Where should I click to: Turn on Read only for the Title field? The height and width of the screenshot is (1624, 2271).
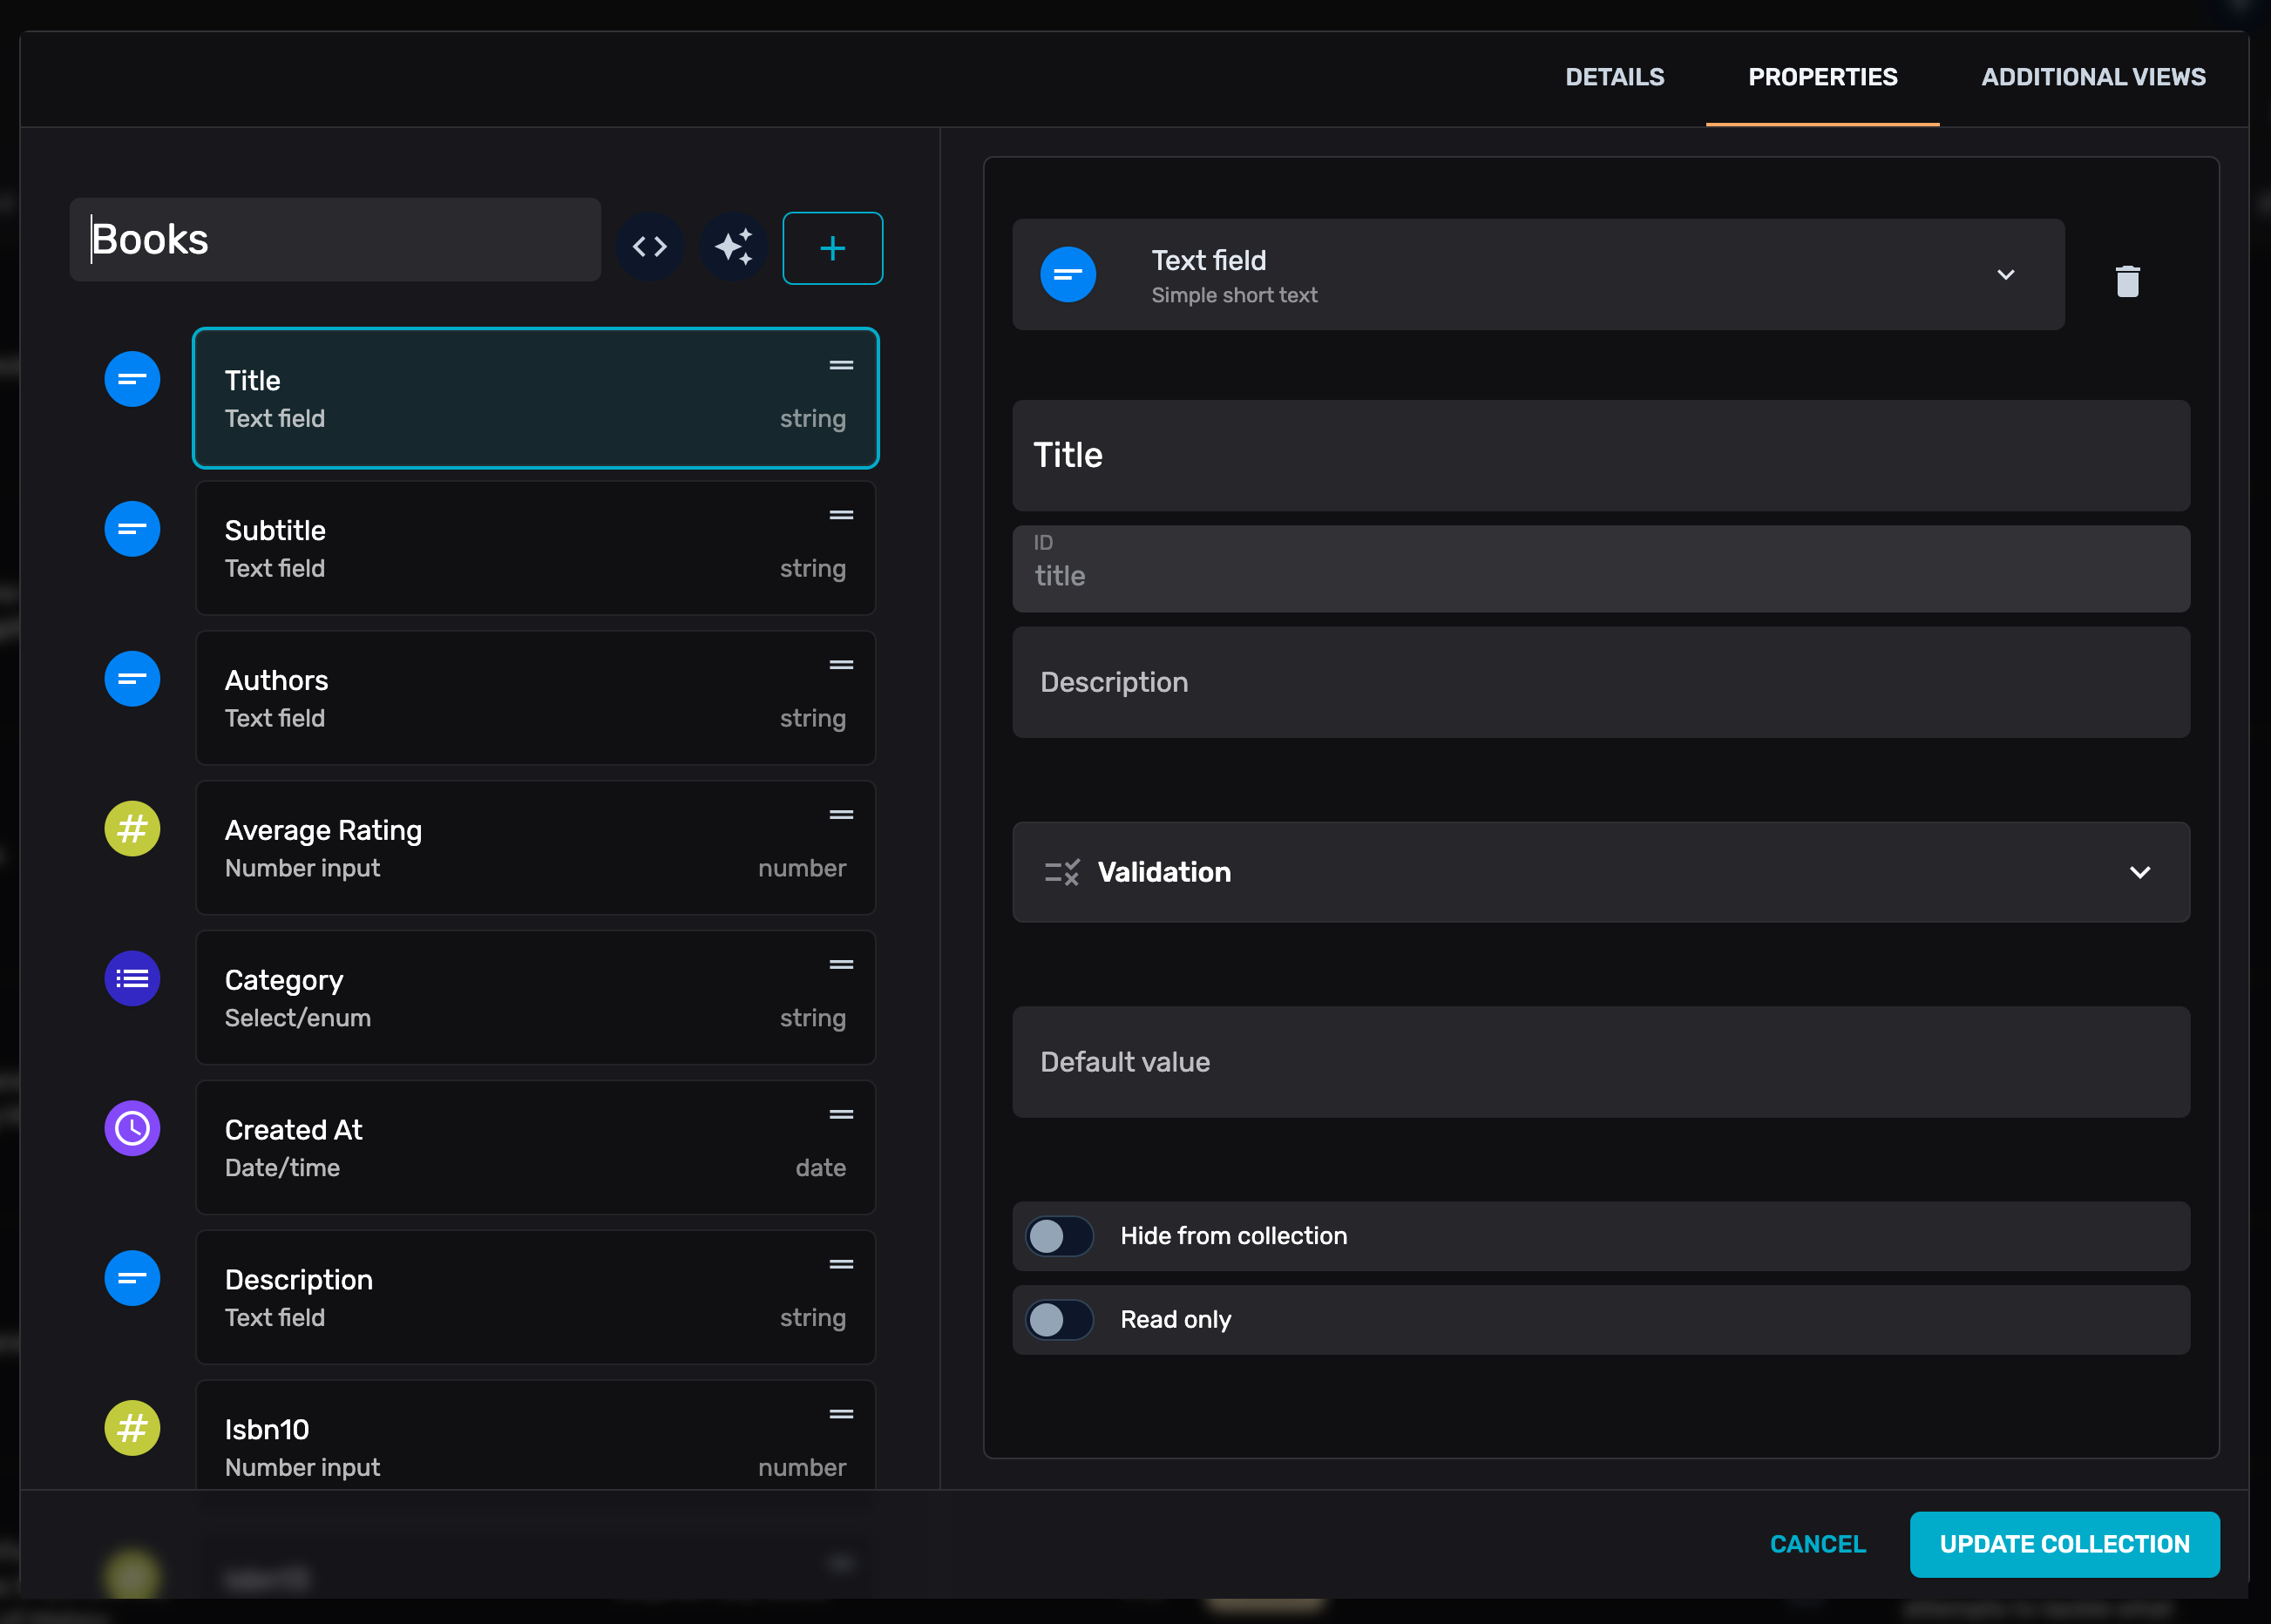click(x=1058, y=1320)
